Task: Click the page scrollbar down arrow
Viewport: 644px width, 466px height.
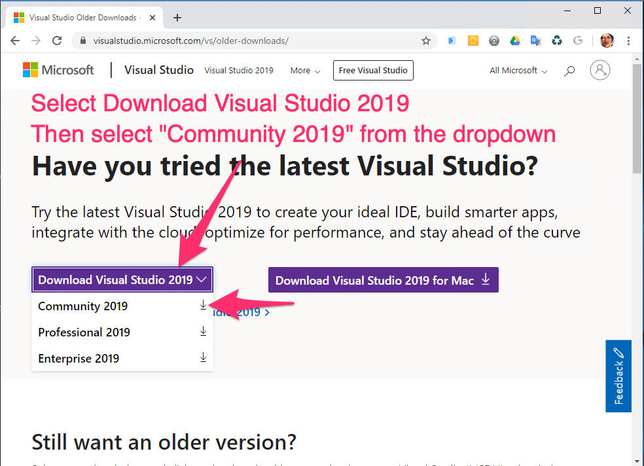Action: [637, 462]
